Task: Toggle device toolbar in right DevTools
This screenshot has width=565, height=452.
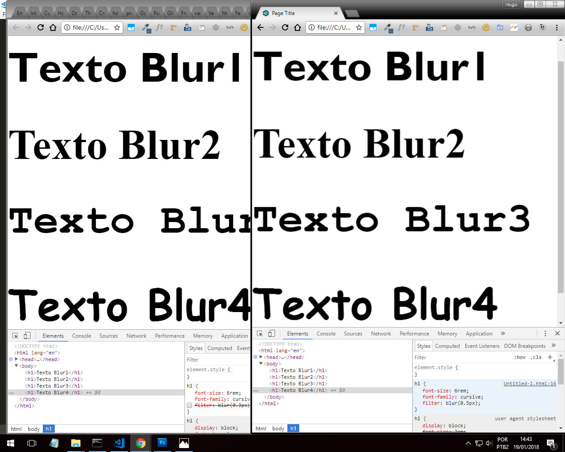Action: pyautogui.click(x=271, y=333)
